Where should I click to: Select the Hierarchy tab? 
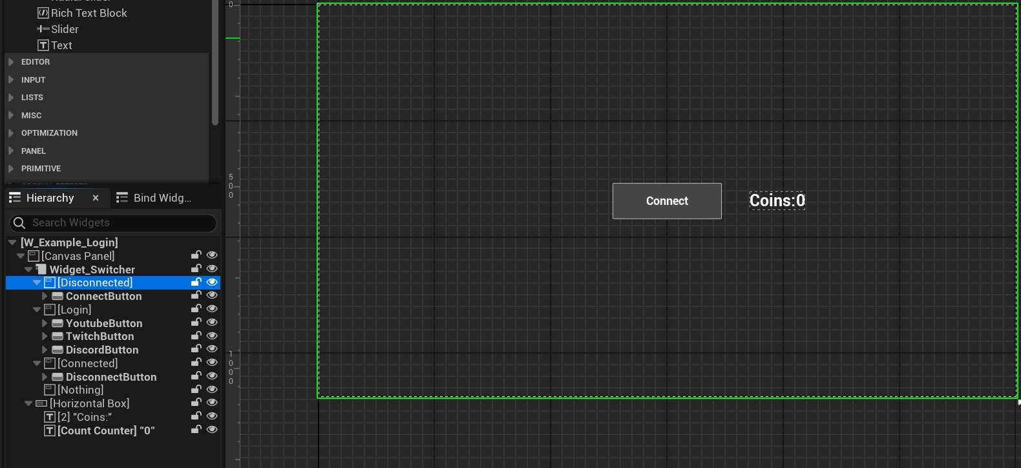(50, 198)
